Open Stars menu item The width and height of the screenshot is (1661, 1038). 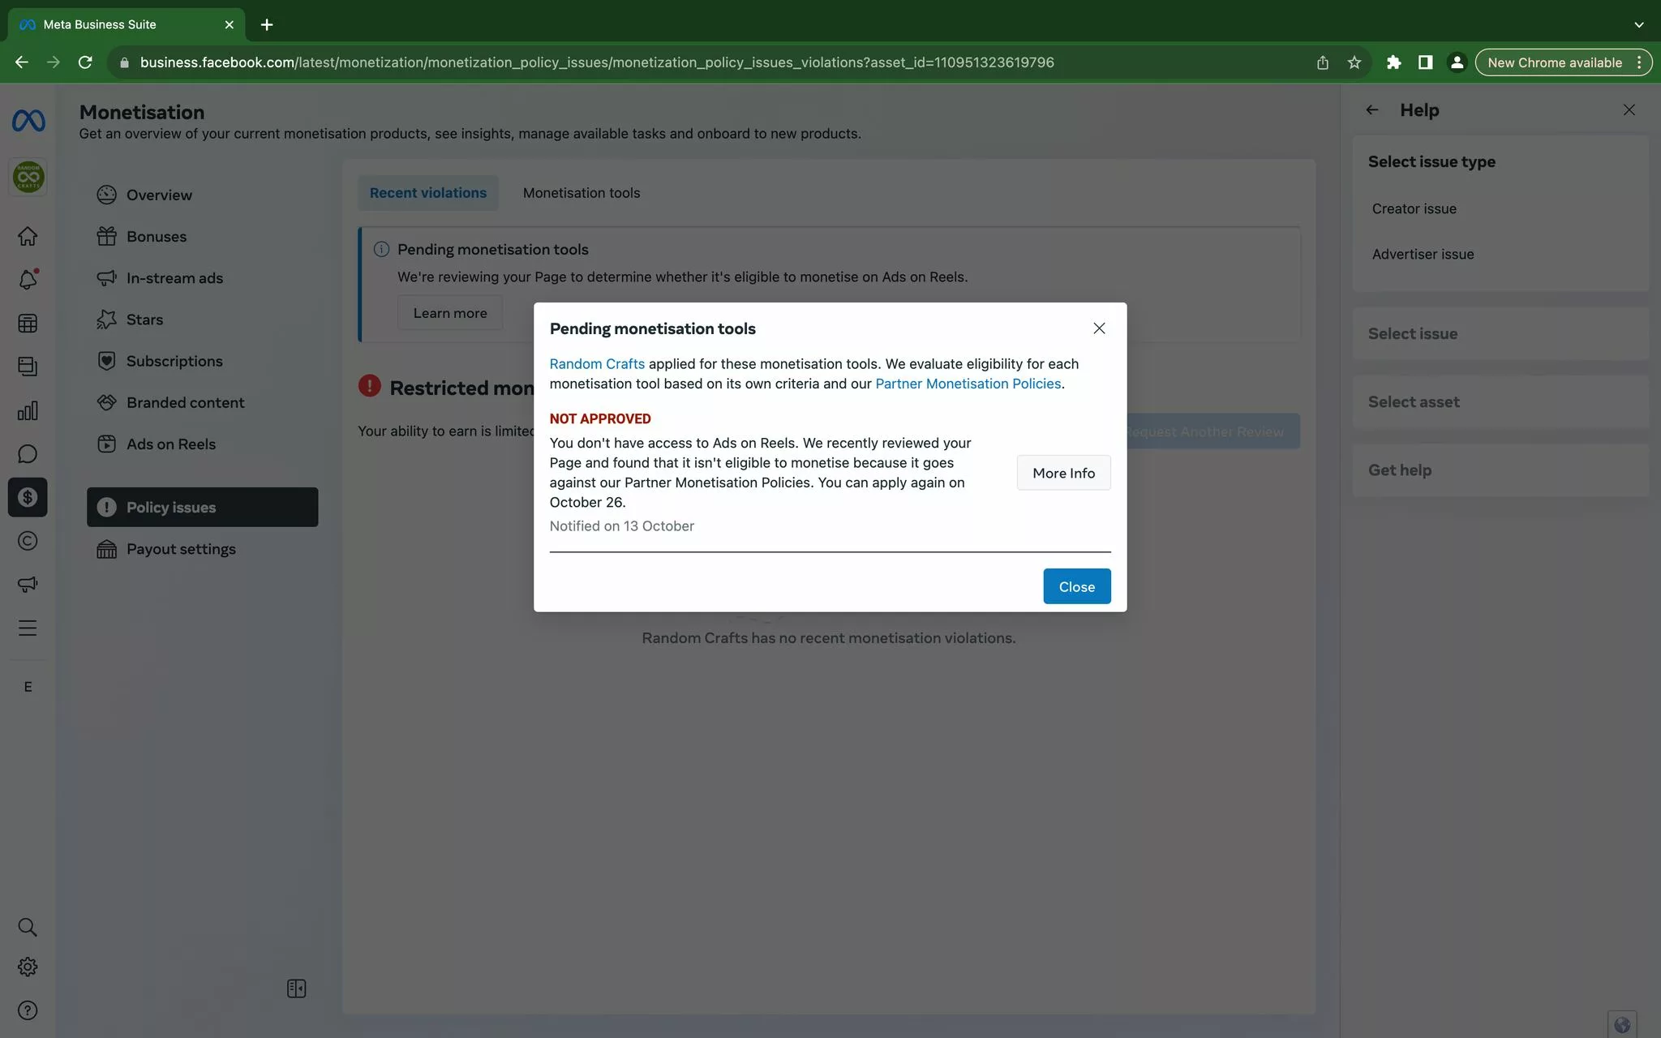click(x=203, y=320)
